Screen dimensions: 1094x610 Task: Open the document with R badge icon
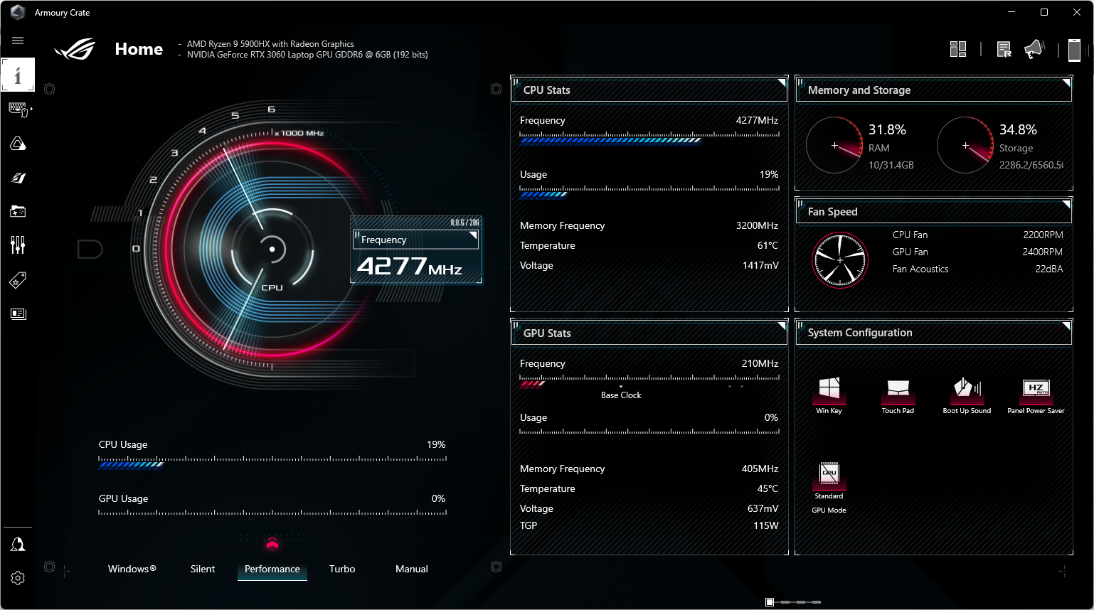click(1004, 49)
